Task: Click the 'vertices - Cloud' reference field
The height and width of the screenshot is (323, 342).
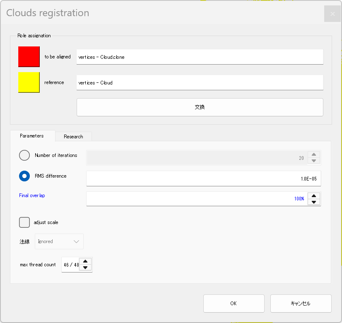Action: tap(200, 82)
